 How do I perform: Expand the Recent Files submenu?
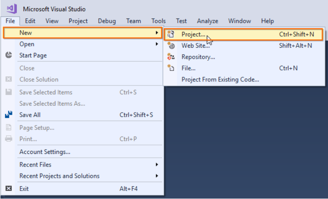pos(157,164)
